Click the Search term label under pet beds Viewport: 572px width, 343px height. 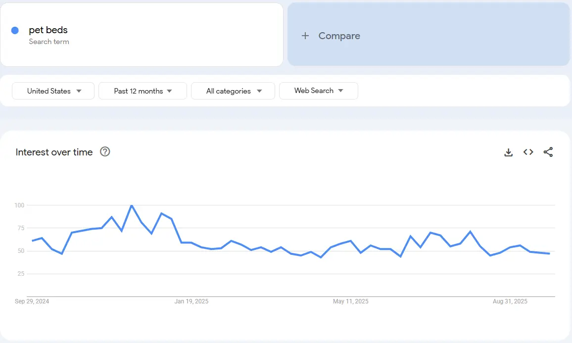pos(49,42)
